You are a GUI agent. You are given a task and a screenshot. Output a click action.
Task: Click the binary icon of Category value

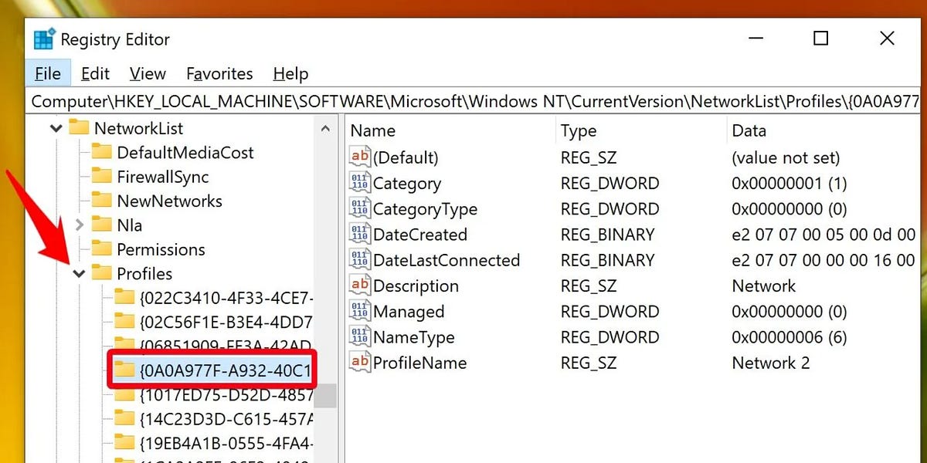tap(360, 183)
